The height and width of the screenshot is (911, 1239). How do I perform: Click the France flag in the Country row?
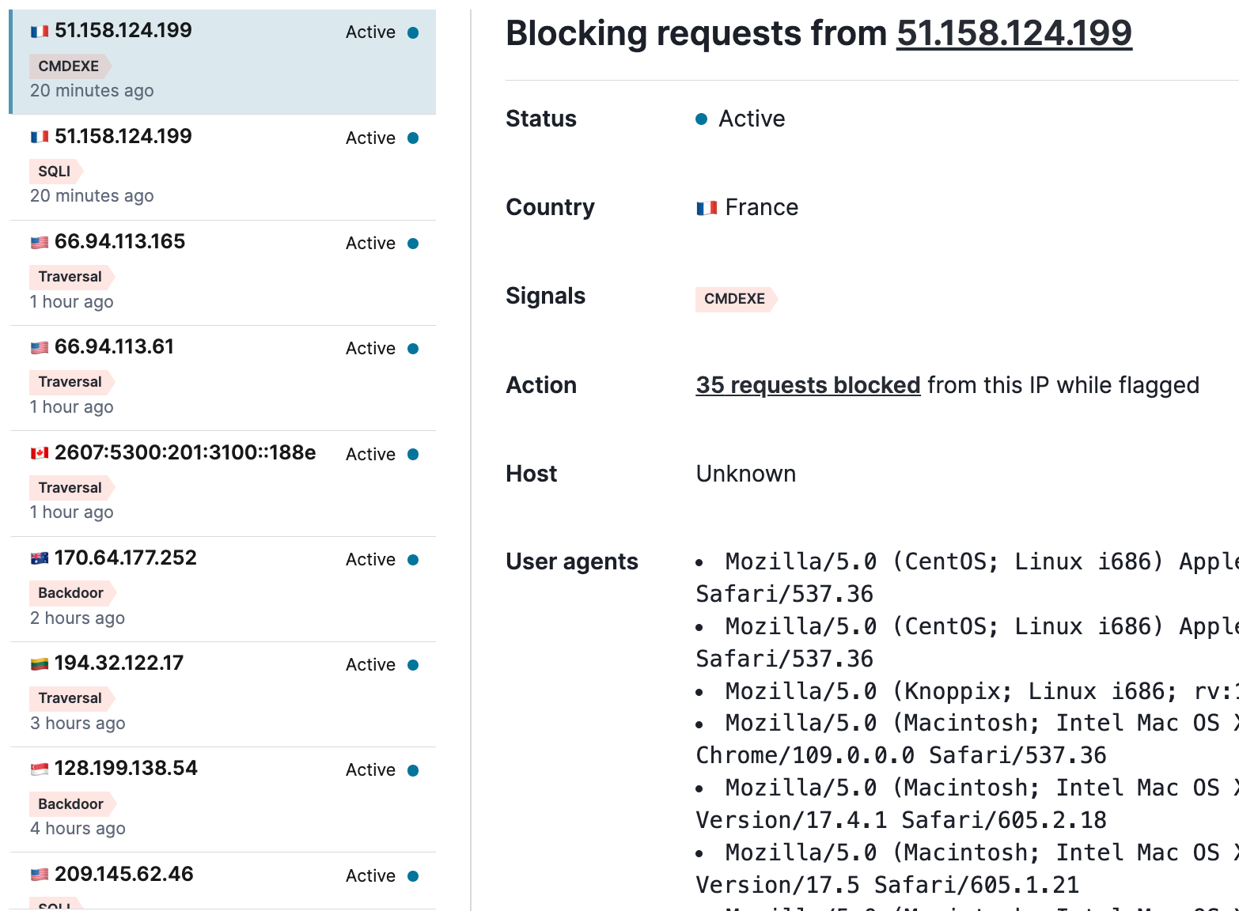706,206
